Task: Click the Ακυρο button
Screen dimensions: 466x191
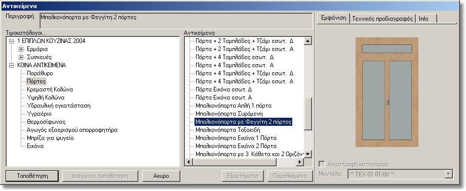Action: coord(161,176)
